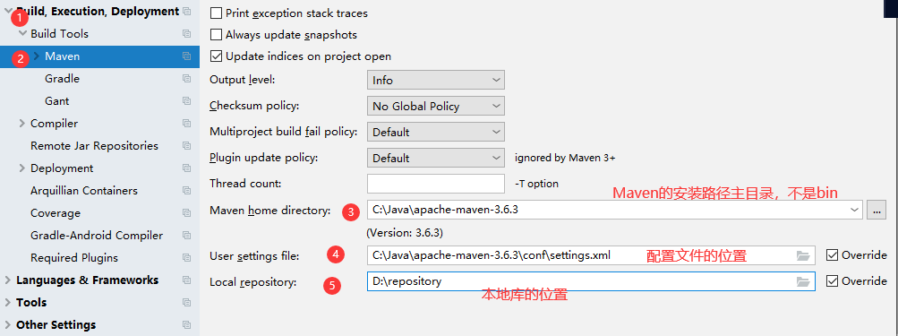Click the Thread count input field
The image size is (898, 336).
436,184
